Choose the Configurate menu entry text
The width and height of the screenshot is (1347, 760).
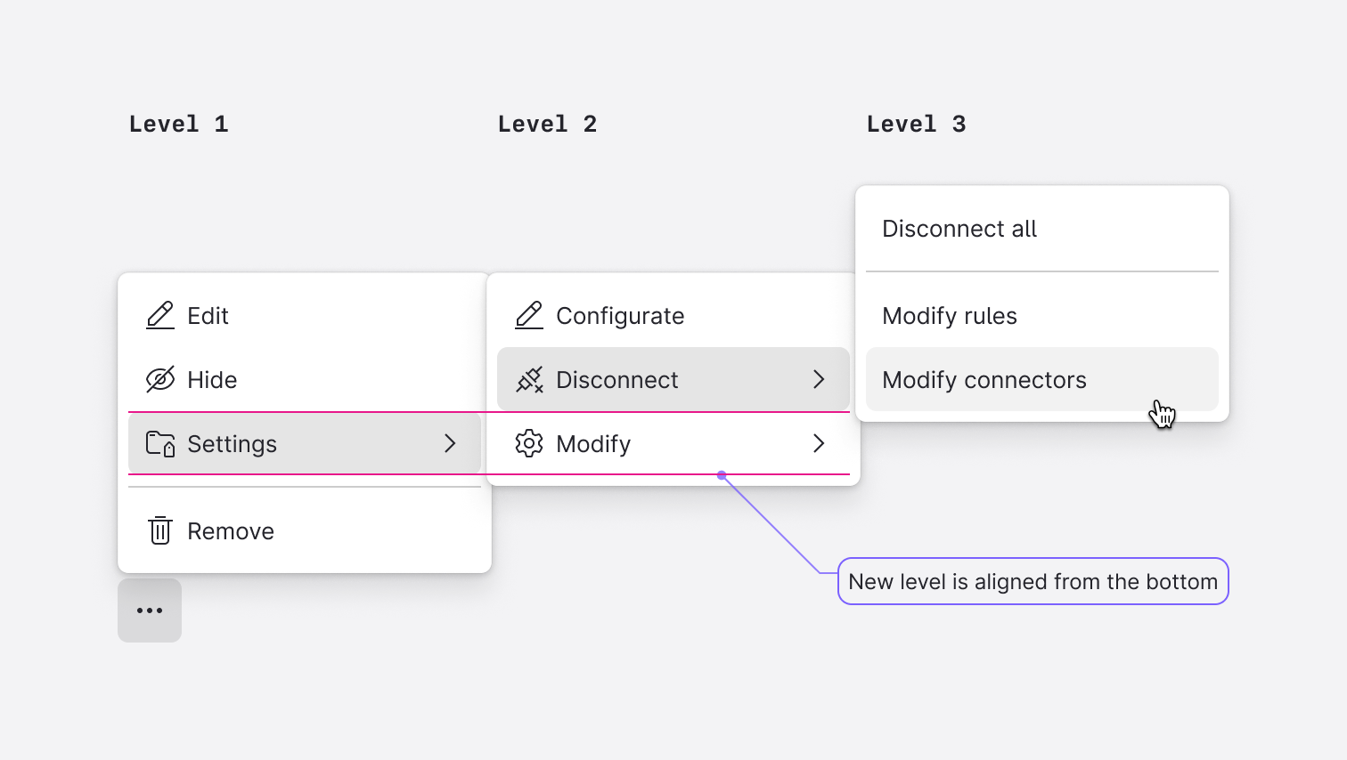click(620, 316)
